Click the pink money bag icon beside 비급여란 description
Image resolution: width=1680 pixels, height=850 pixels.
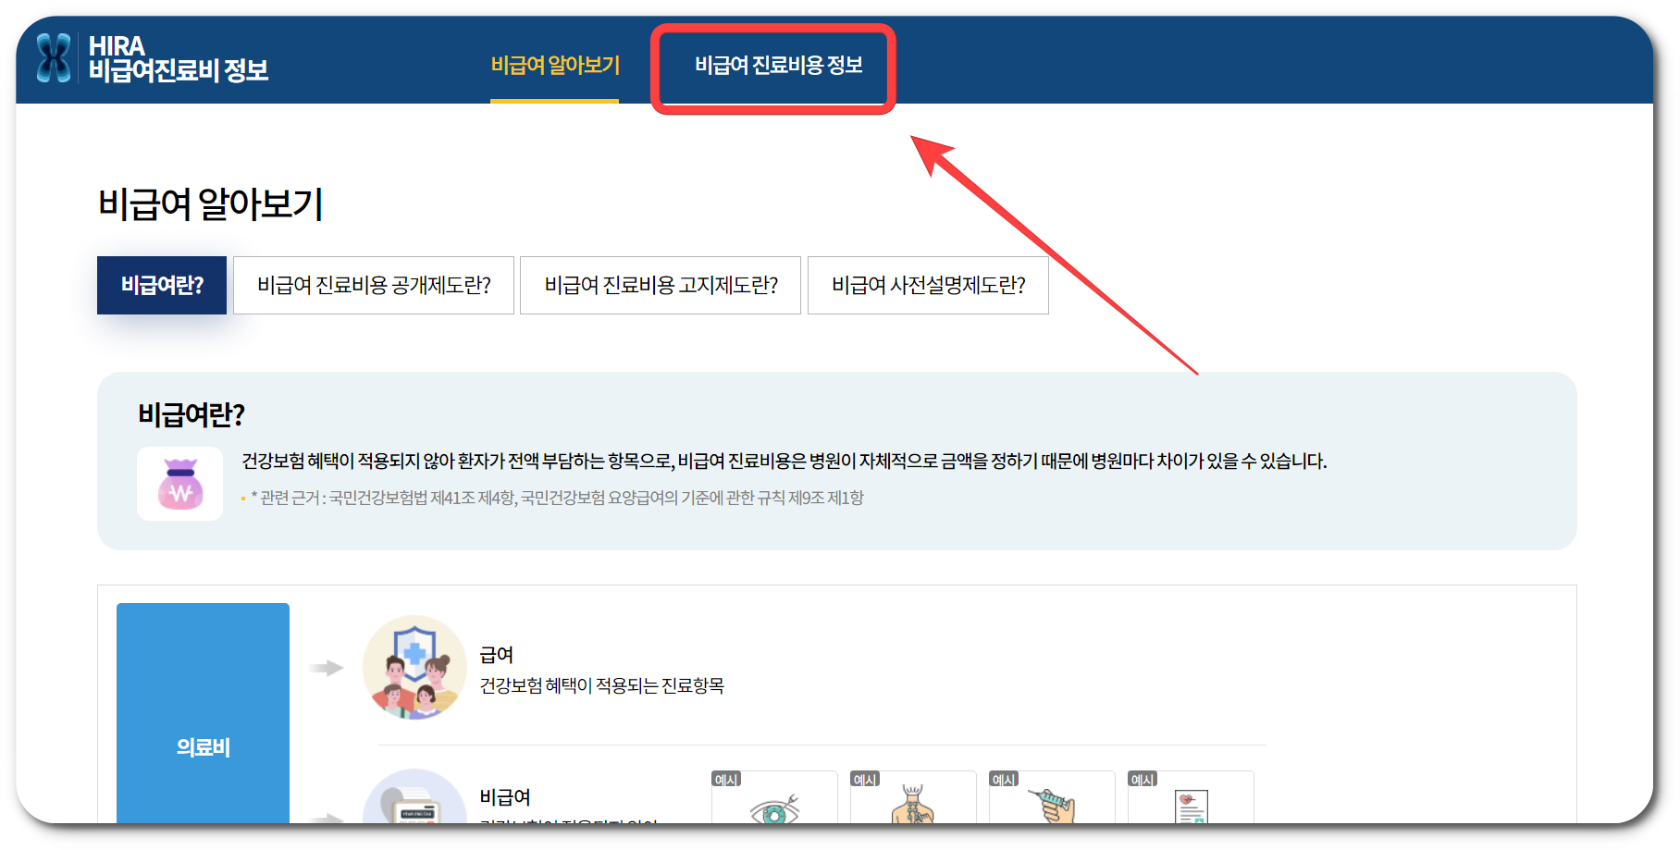coord(179,484)
